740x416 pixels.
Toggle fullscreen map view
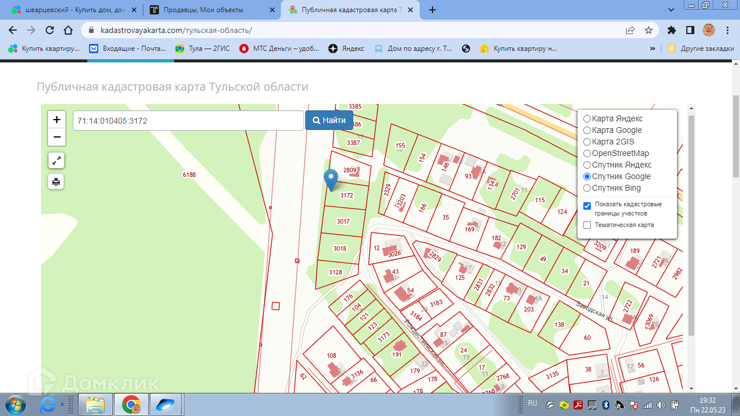click(56, 161)
